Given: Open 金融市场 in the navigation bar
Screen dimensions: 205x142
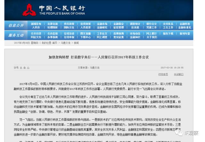Looking at the screenshot, I should pyautogui.click(x=102, y=24).
